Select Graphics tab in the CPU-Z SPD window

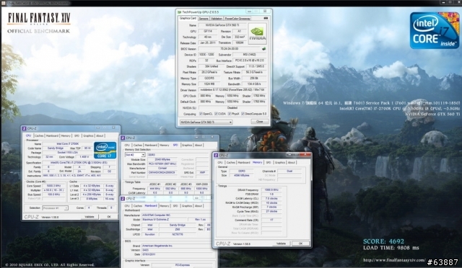click(x=187, y=145)
